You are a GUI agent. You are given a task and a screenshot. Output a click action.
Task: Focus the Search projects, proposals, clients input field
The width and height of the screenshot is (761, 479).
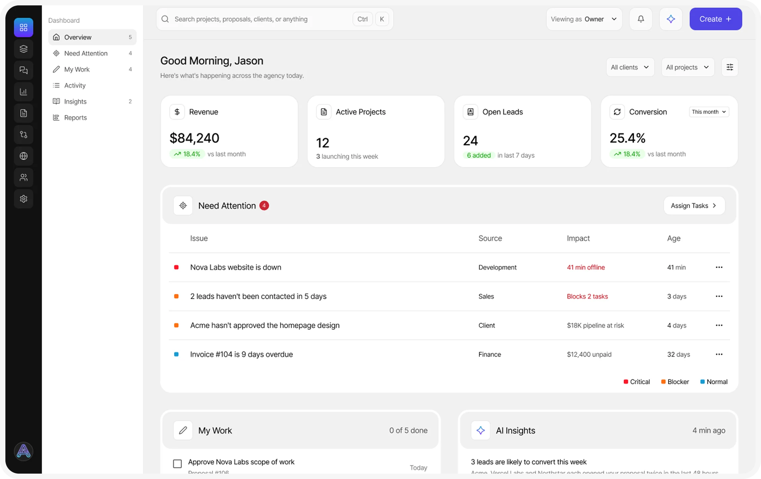click(x=274, y=19)
